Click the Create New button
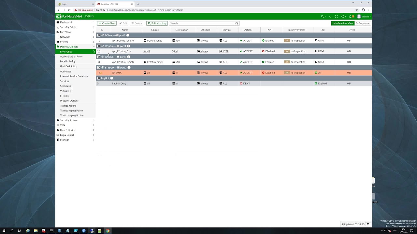The height and width of the screenshot is (234, 417). coord(107,23)
